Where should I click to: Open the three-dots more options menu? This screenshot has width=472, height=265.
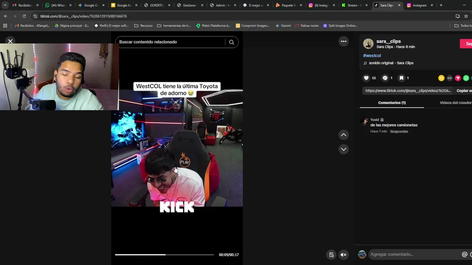point(344,41)
